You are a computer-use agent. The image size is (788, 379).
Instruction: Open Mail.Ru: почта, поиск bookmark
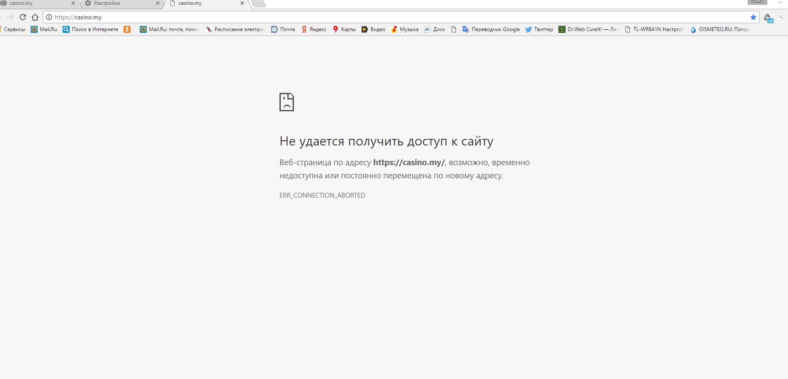coord(170,29)
